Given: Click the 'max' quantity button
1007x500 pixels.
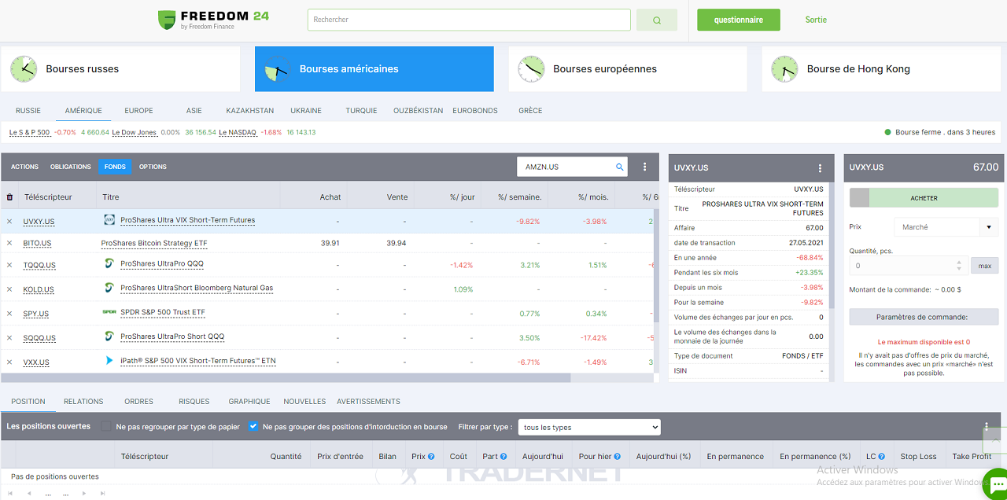Looking at the screenshot, I should (984, 266).
